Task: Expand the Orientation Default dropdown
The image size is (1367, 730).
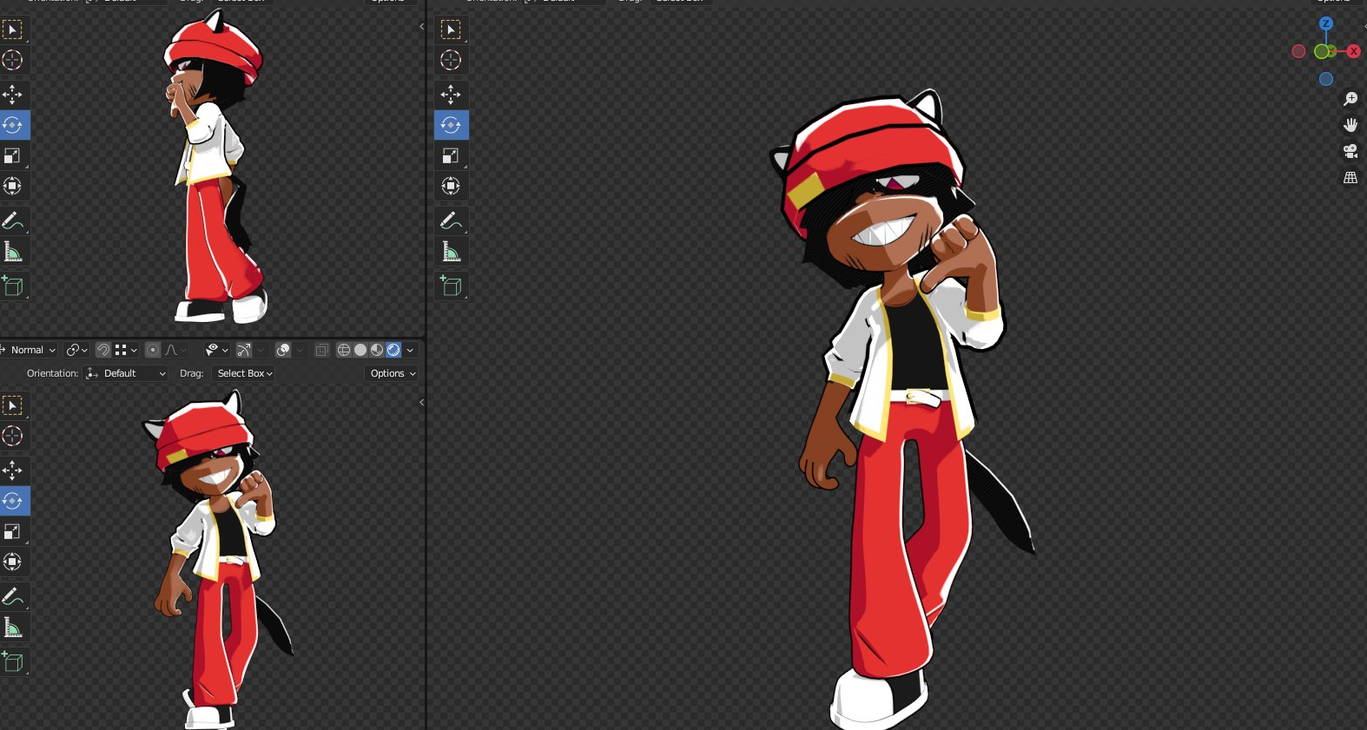Action: (127, 373)
